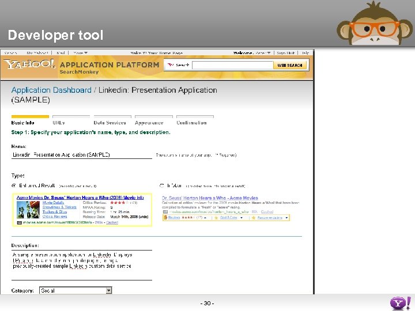Click the Cast & Crew link in the Infobar
The height and width of the screenshot is (311, 415).
tap(228, 218)
